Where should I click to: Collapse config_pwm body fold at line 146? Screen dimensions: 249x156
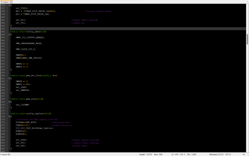coord(10,35)
